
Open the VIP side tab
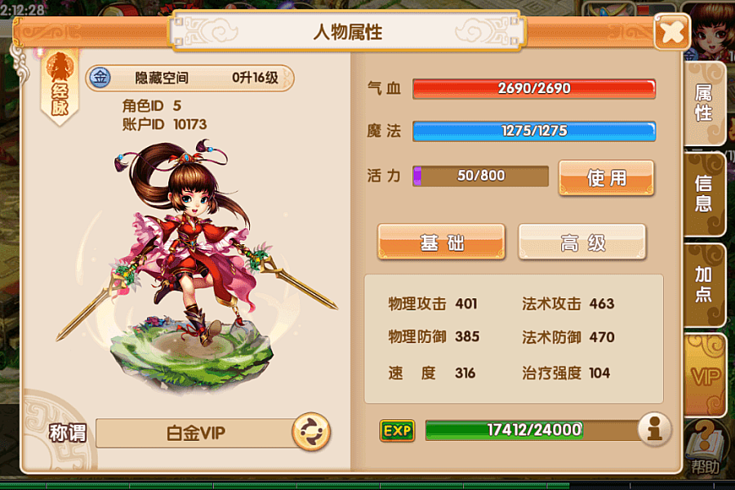[705, 376]
